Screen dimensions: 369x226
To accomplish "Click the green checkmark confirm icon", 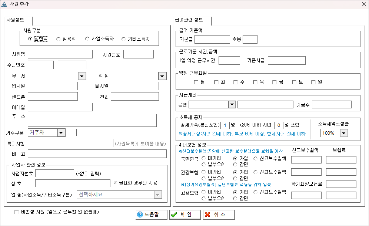I will point(174,215).
